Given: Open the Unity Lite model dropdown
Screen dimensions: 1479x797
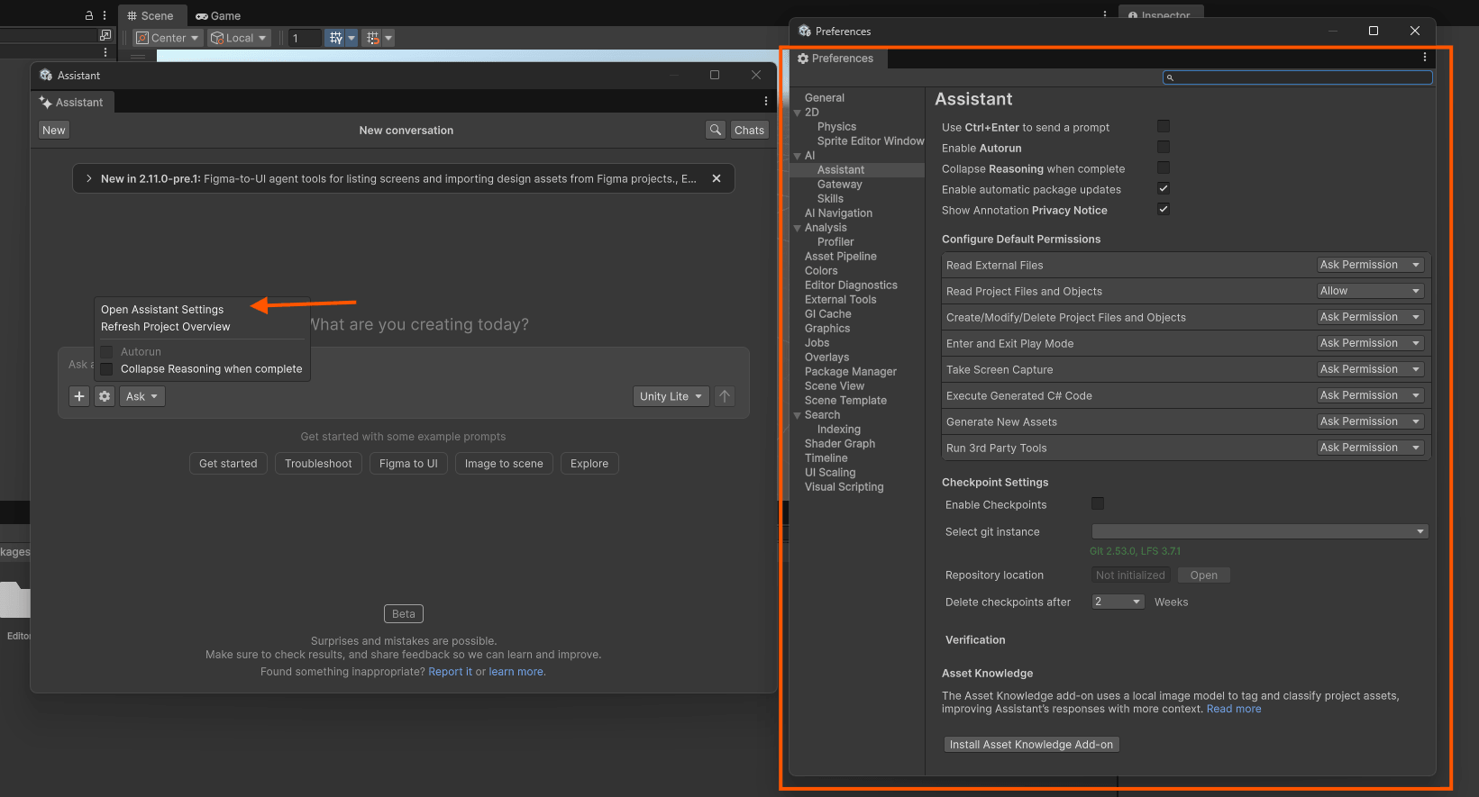Looking at the screenshot, I should click(671, 396).
